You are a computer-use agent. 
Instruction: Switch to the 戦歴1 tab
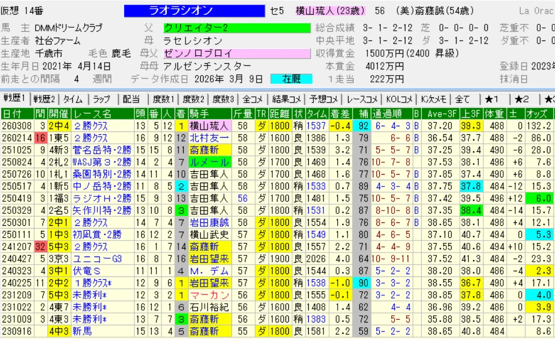click(x=15, y=99)
